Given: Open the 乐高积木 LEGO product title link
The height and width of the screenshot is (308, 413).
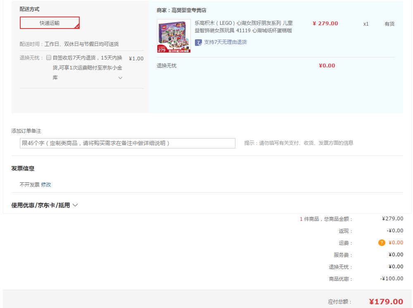Looking at the screenshot, I should click(244, 26).
